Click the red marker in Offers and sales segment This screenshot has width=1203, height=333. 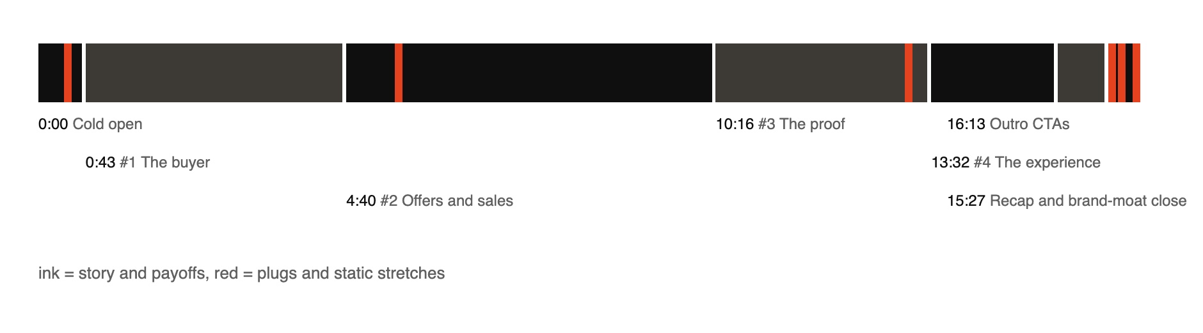pyautogui.click(x=399, y=73)
